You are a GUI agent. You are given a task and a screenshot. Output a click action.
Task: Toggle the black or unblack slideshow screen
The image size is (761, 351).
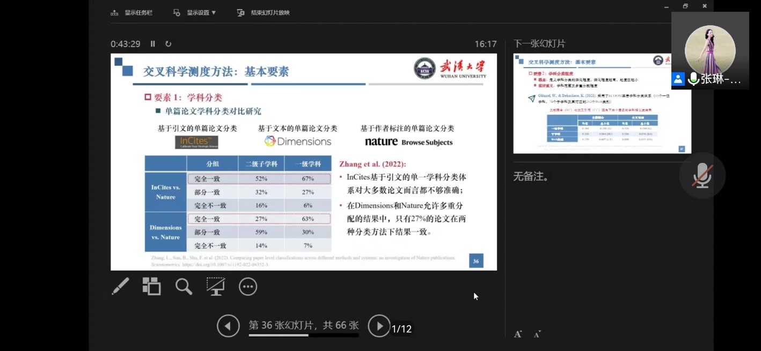(x=216, y=286)
